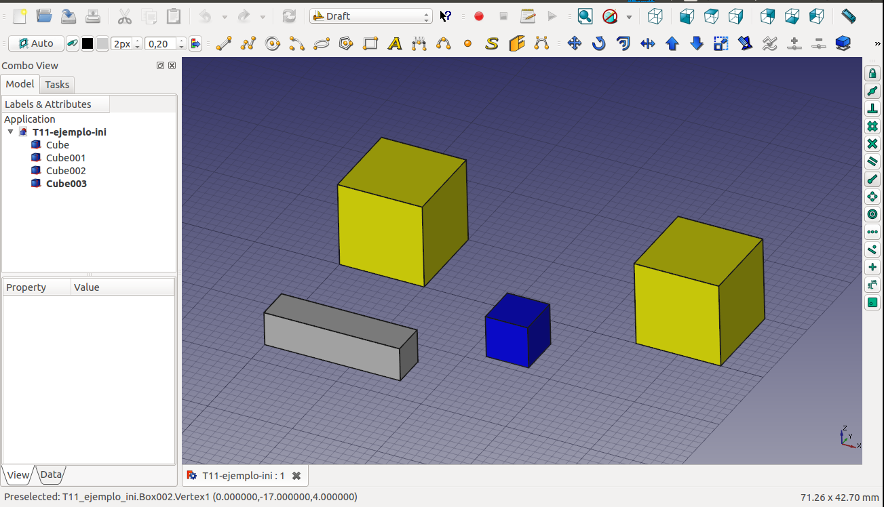Collapse the T11-ejemplo-ini document tree
Viewport: 884px width, 507px height.
[10, 132]
